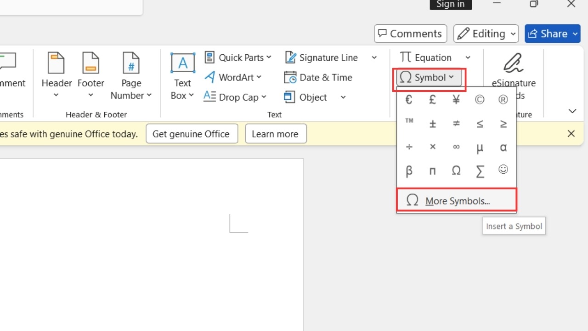Click the Sign in button
This screenshot has width=588, height=331.
(451, 4)
